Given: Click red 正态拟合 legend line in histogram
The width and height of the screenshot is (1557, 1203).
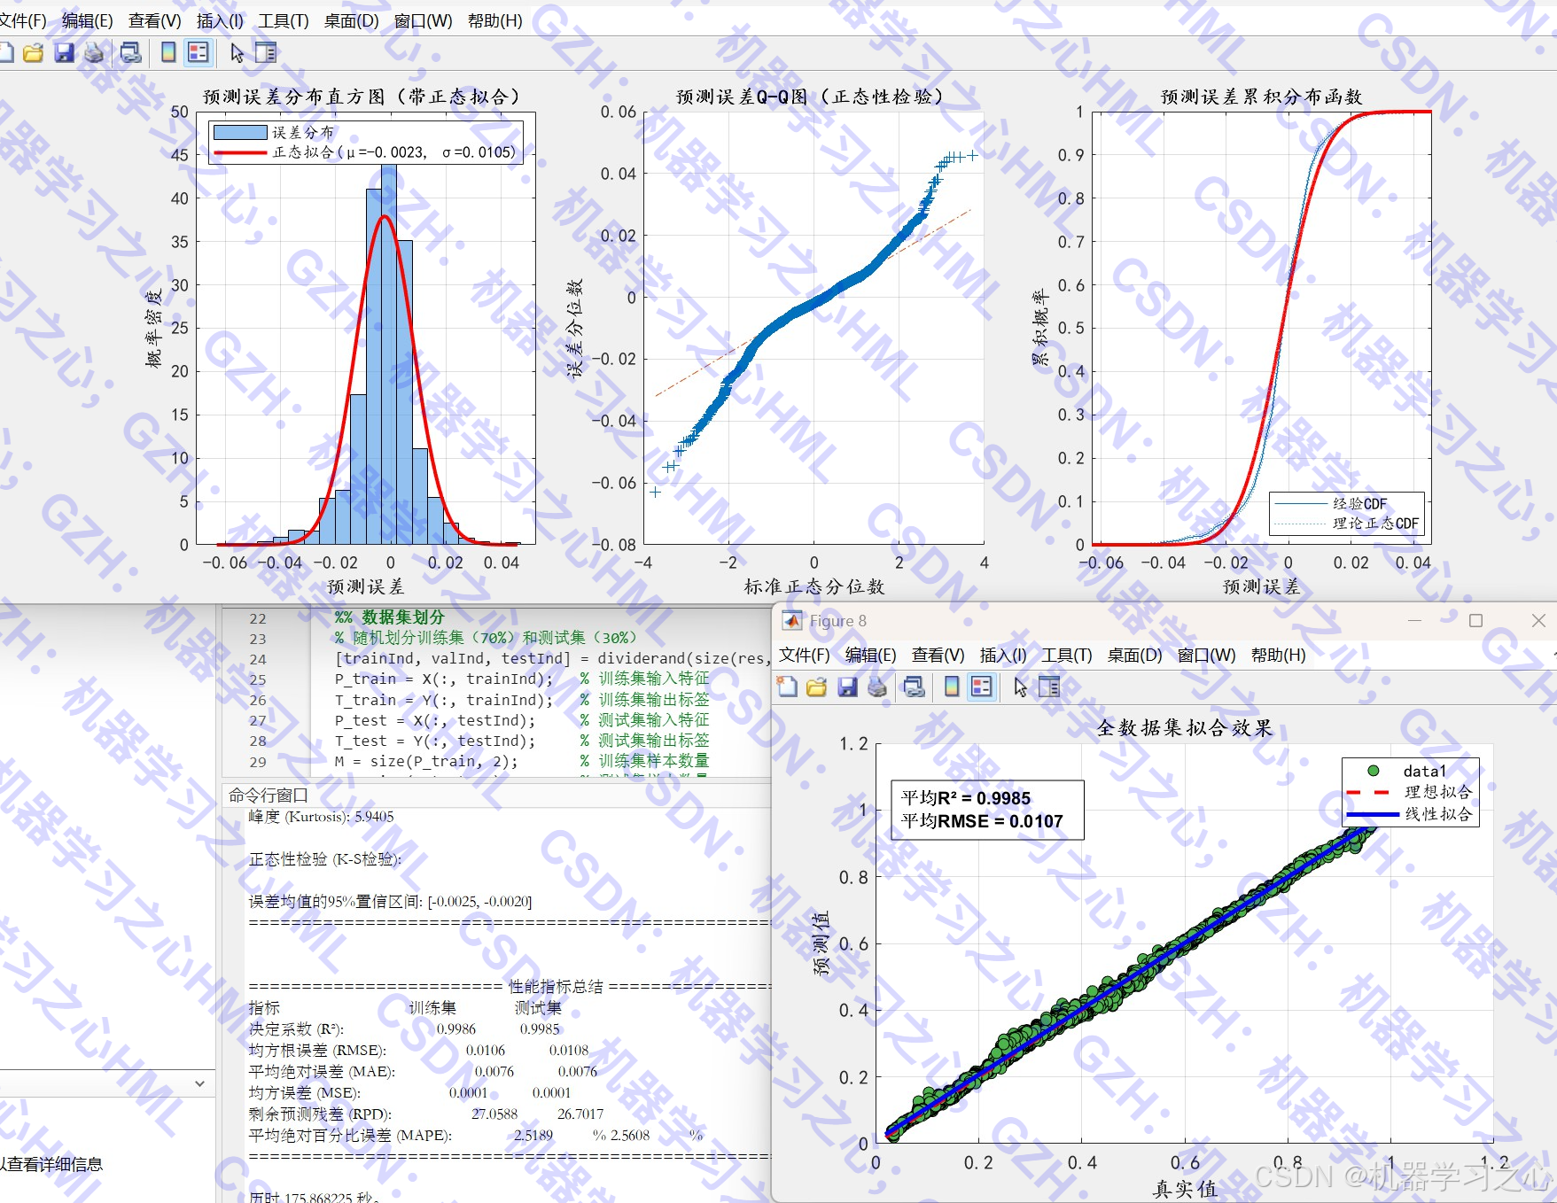Looking at the screenshot, I should coord(240,152).
